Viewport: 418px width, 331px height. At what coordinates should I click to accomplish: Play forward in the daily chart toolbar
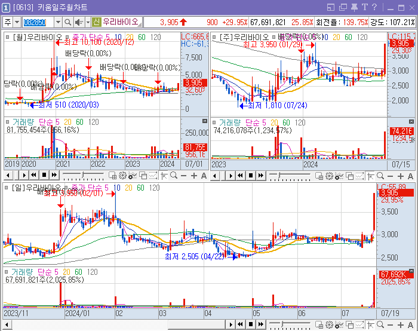[x=231, y=324]
